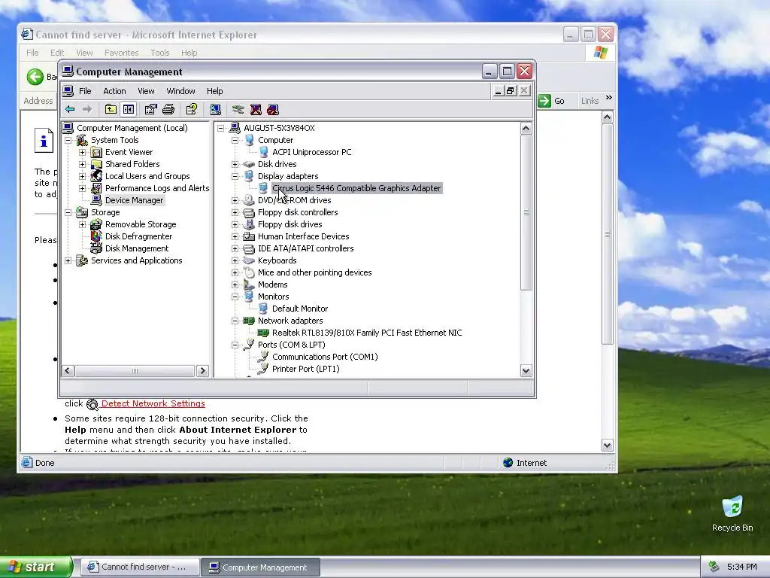The image size is (770, 578).
Task: Collapse the Network adapters category
Action: [235, 321]
